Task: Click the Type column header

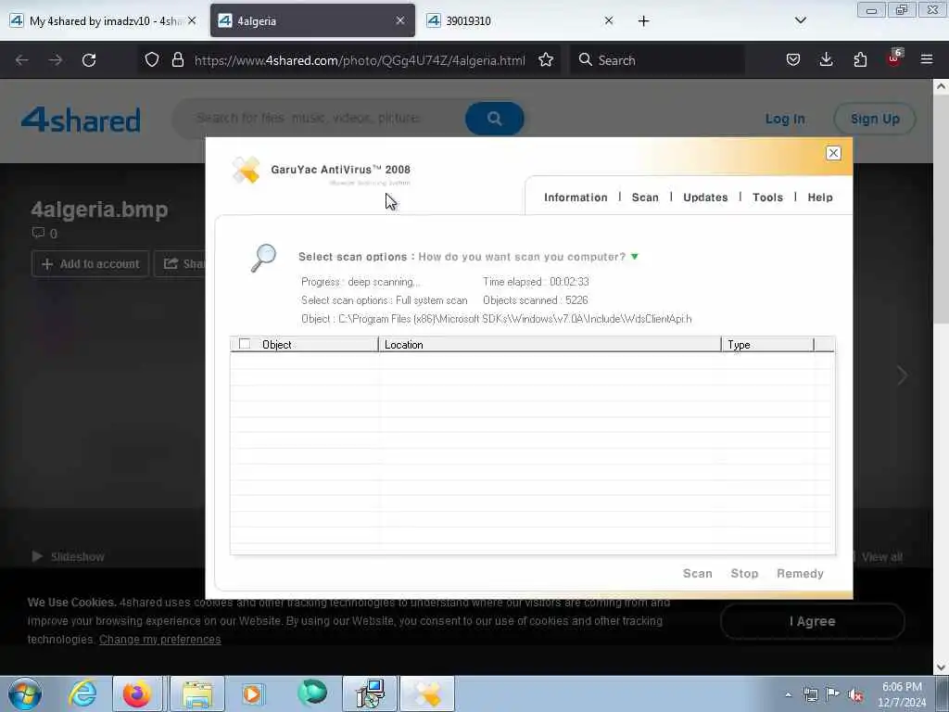Action: tap(766, 345)
